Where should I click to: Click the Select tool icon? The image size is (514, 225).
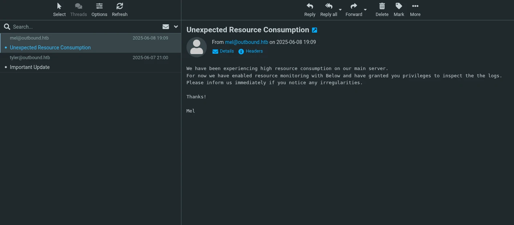tap(59, 7)
